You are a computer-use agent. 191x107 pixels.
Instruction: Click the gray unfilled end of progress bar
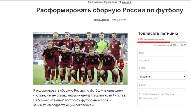click(x=178, y=42)
